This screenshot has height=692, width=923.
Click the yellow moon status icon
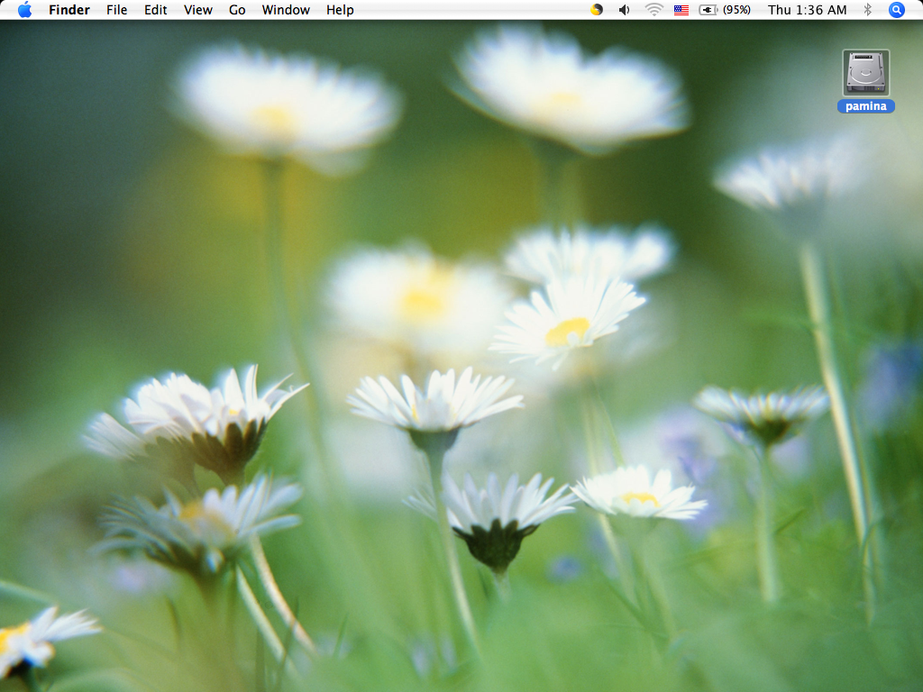tap(597, 10)
